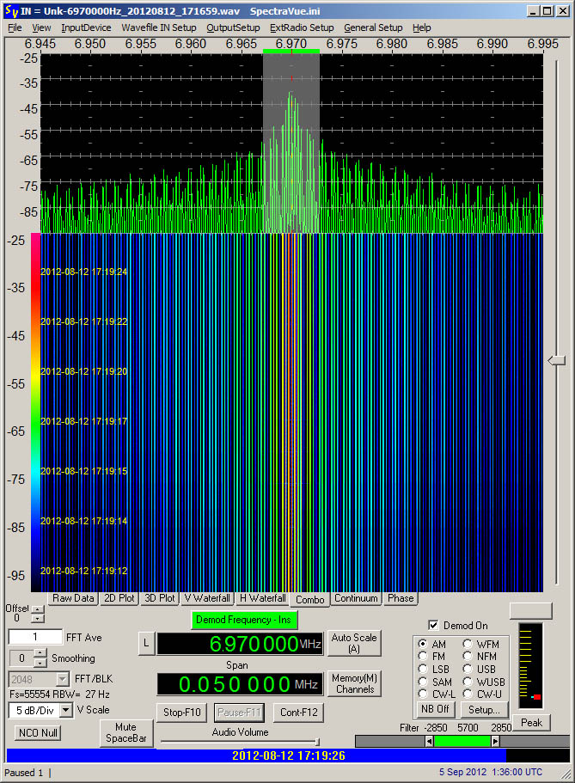The image size is (575, 783).
Task: Click the NCO Null button
Action: click(x=38, y=733)
